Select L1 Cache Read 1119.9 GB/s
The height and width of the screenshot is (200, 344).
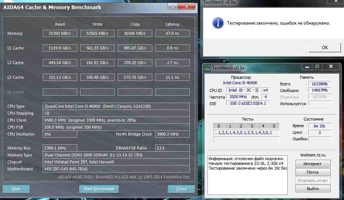click(x=60, y=48)
